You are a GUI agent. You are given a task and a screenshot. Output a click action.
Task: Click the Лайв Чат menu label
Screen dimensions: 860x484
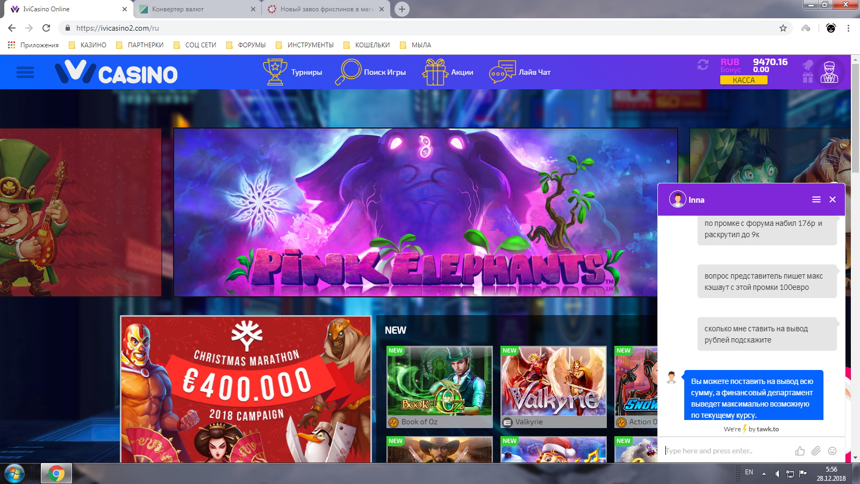[x=534, y=72]
